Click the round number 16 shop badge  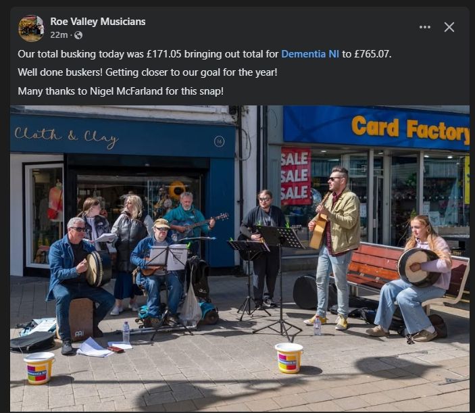click(x=220, y=141)
